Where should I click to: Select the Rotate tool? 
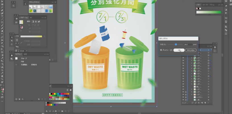(2, 34)
